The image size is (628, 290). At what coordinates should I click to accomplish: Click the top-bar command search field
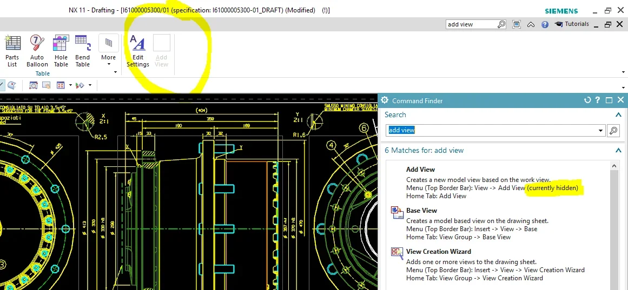(x=471, y=24)
